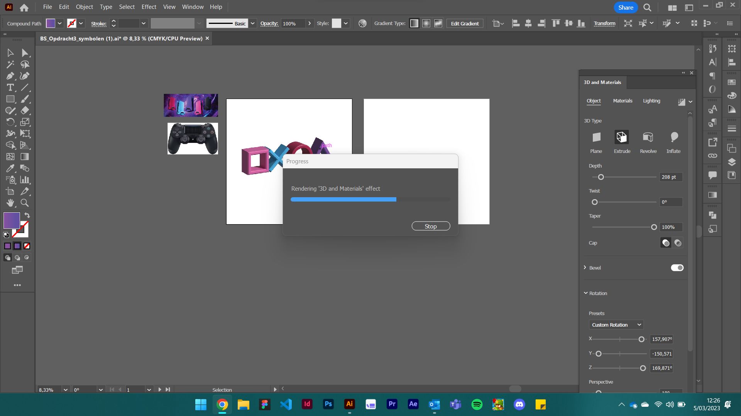The image size is (741, 416).
Task: Select the Eyedropper tool
Action: tap(10, 168)
